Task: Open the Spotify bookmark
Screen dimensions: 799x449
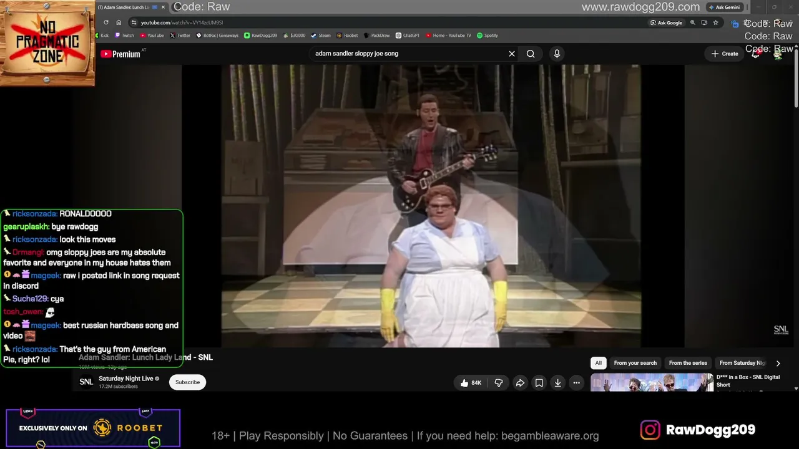Action: click(488, 36)
